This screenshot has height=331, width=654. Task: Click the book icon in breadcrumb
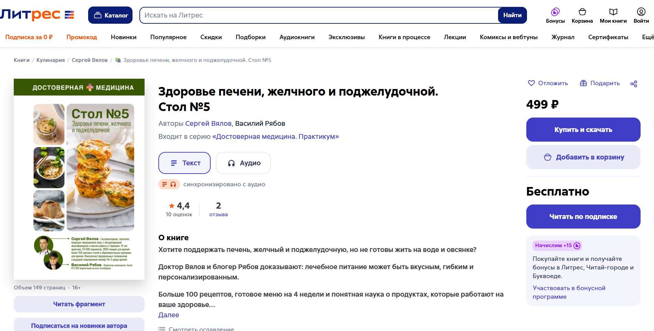point(118,60)
